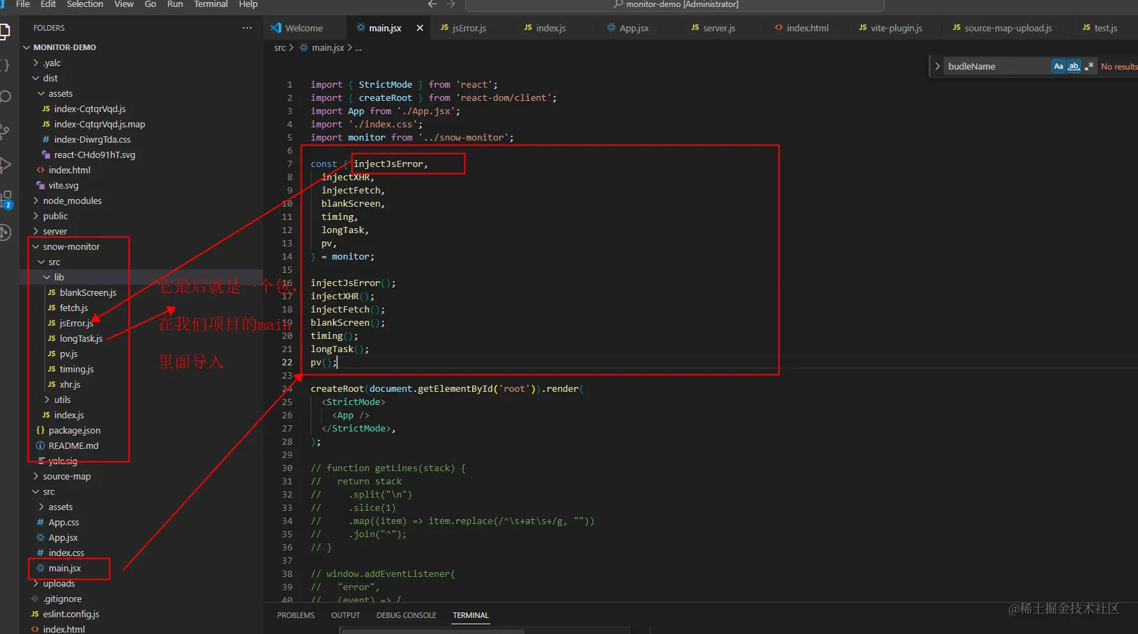Open the package.json file in the tree
1138x634 pixels.
(x=75, y=430)
